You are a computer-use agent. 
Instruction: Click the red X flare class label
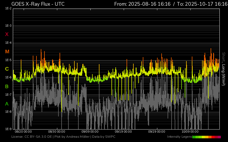(7, 34)
